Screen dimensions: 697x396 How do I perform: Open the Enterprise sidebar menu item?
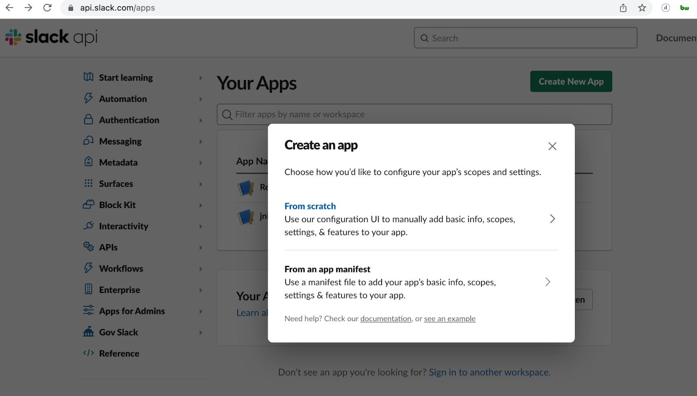coord(119,290)
